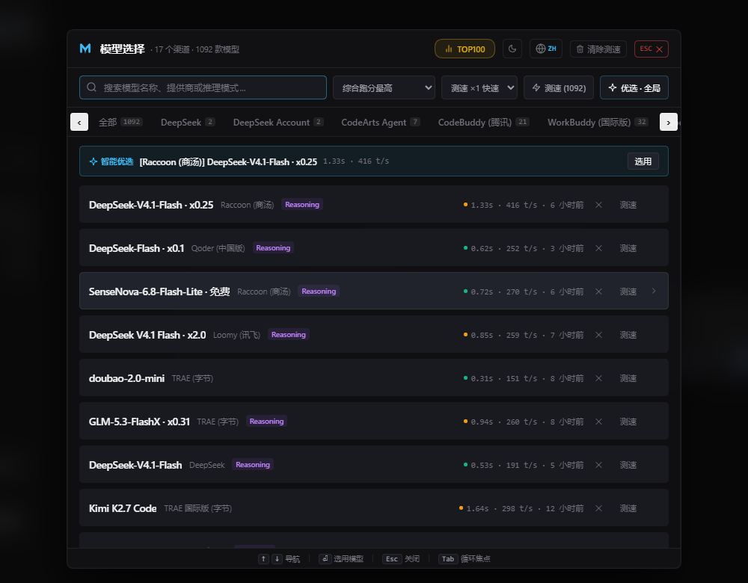Viewport: 748px width, 583px height.
Task: Switch to CodeArts Agent tab
Action: [381, 123]
